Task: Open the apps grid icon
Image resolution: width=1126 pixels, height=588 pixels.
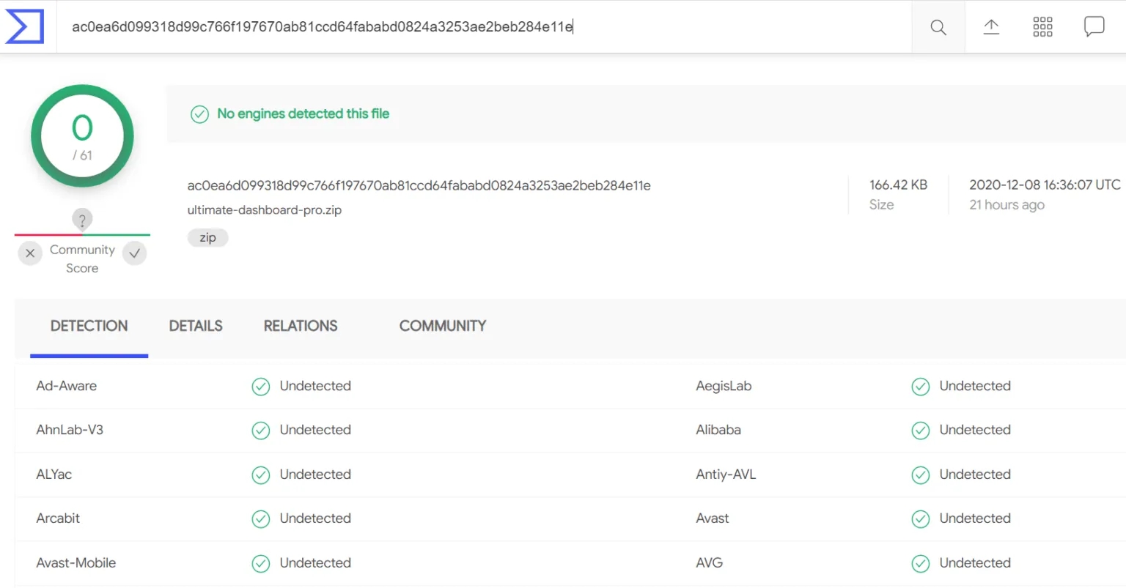Action: point(1042,27)
